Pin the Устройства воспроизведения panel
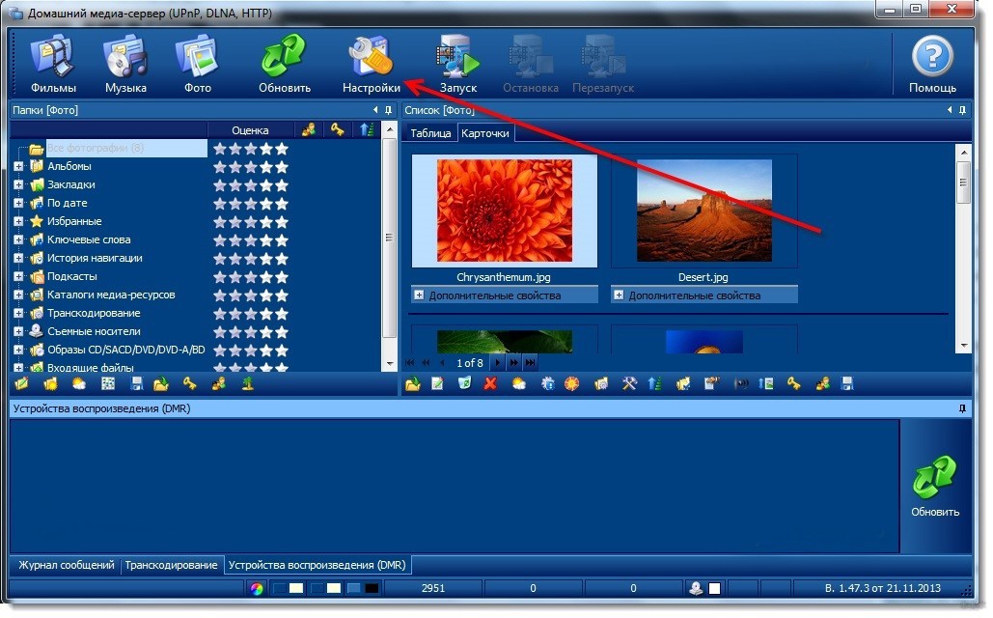Viewport: 993px width, 618px height. (x=963, y=408)
